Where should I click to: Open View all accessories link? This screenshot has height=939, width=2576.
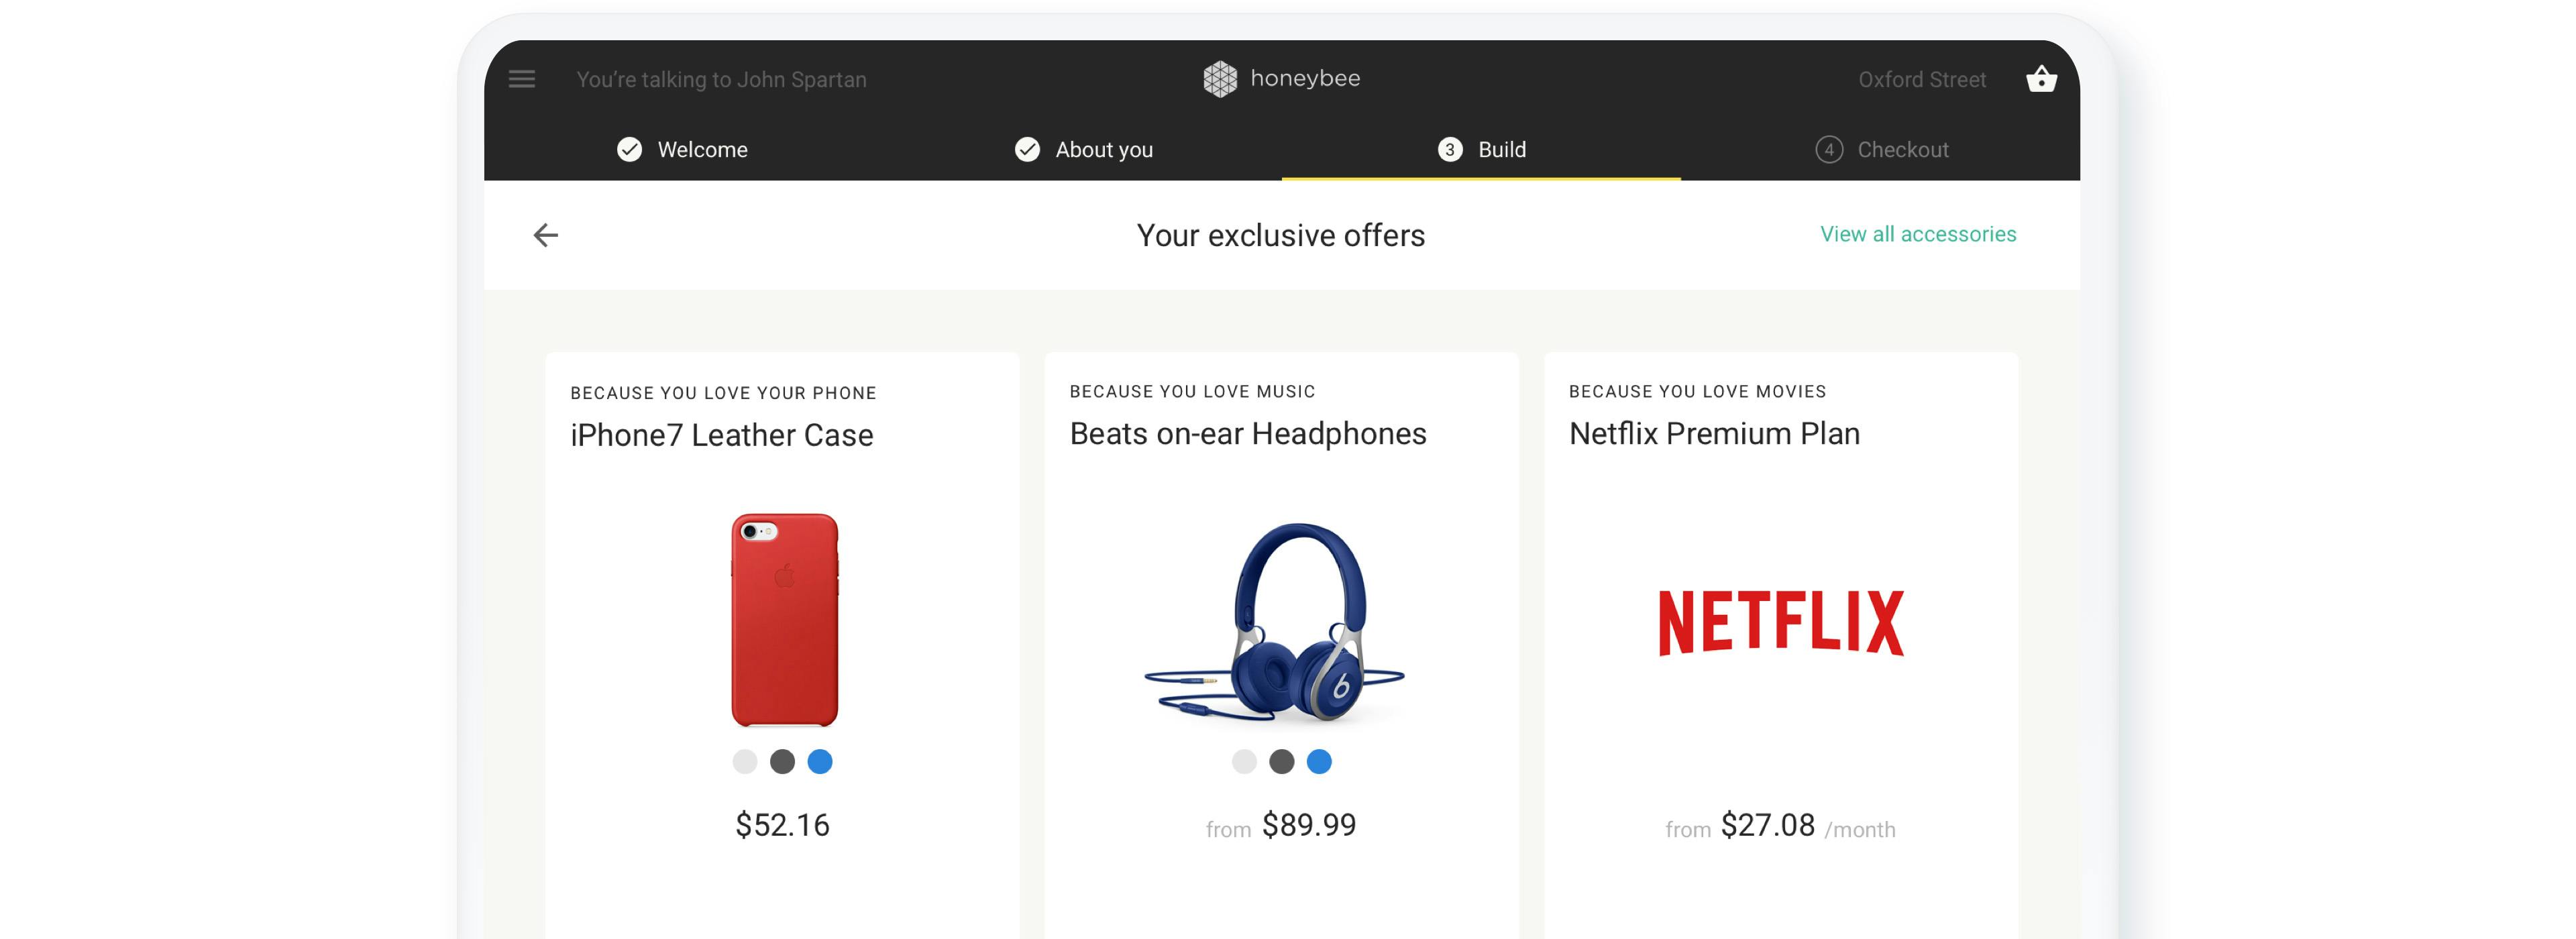point(1917,234)
